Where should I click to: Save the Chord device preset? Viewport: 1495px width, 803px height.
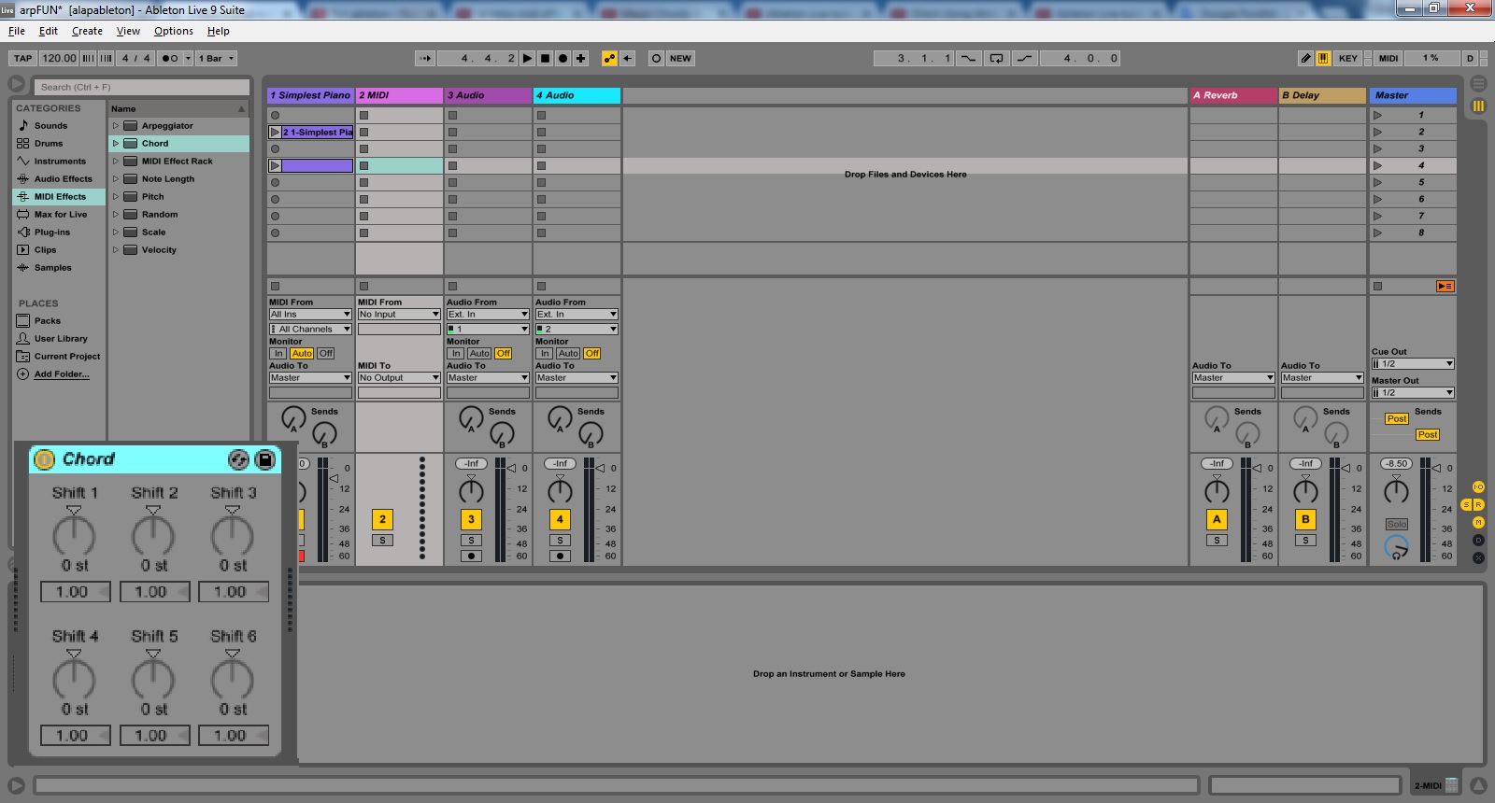coord(264,459)
